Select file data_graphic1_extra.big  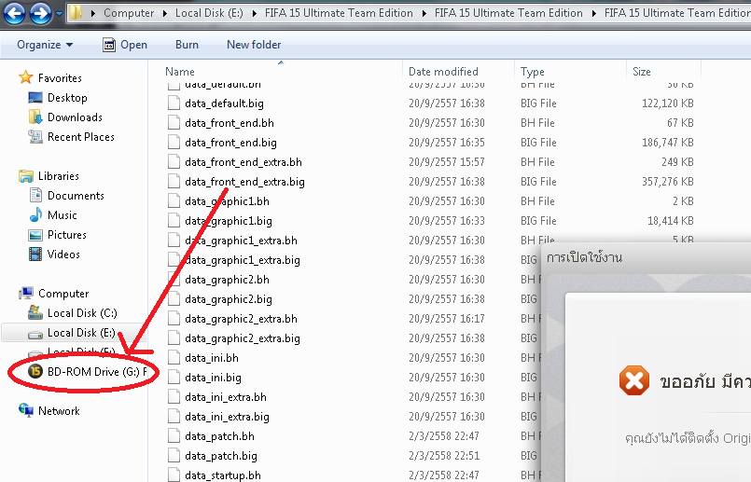243,260
